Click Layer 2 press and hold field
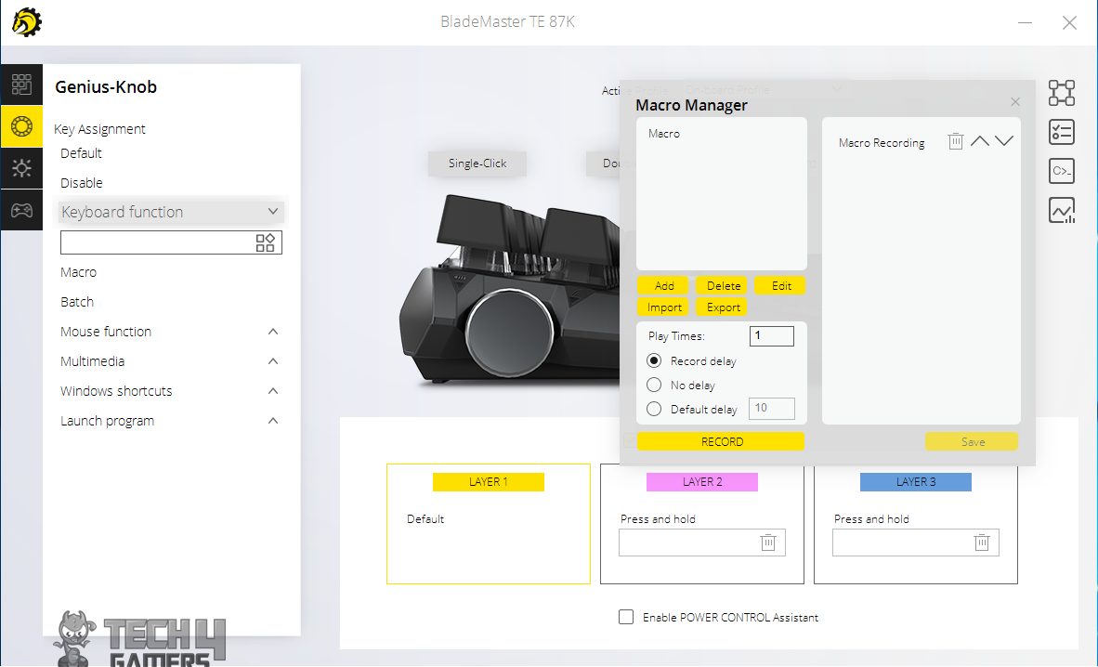Screen dimensions: 1098x667 coord(701,543)
